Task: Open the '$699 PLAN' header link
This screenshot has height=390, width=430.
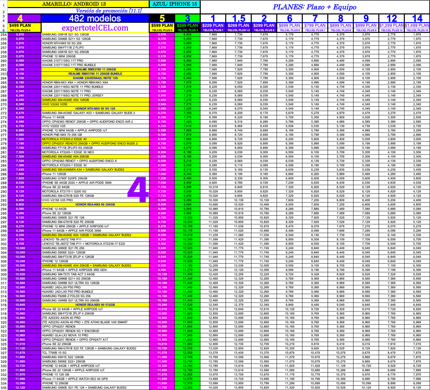Action: (290, 25)
